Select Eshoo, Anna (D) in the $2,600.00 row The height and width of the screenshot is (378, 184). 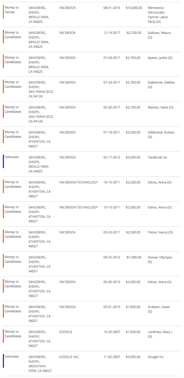[x=159, y=282]
